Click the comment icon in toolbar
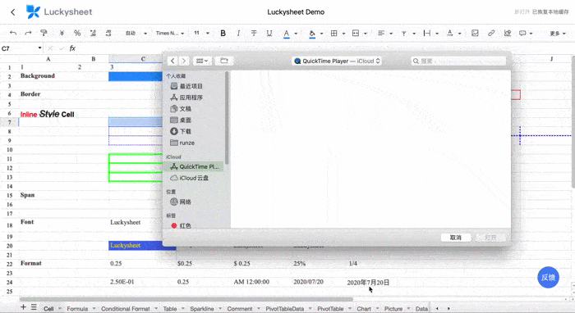Viewport: 575px width, 313px height. point(522,34)
